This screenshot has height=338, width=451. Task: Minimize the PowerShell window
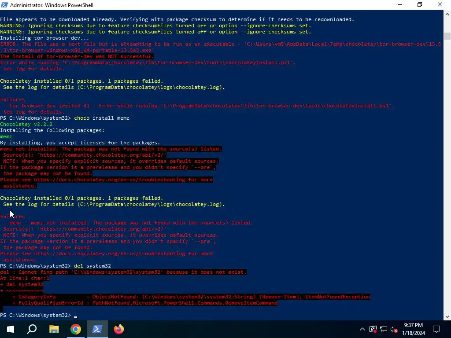[400, 4]
